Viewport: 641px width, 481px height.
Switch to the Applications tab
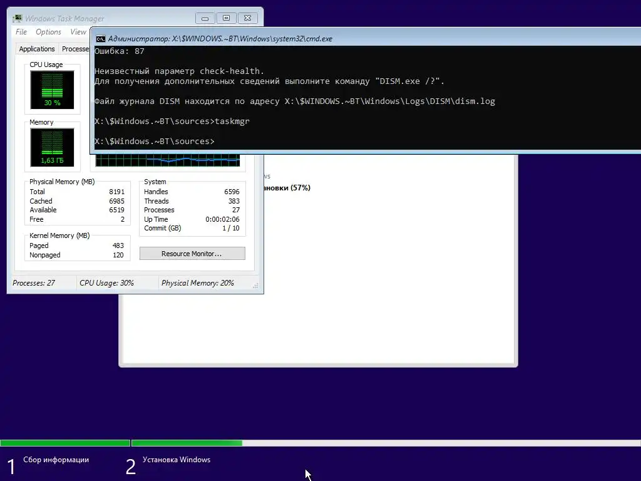(37, 49)
